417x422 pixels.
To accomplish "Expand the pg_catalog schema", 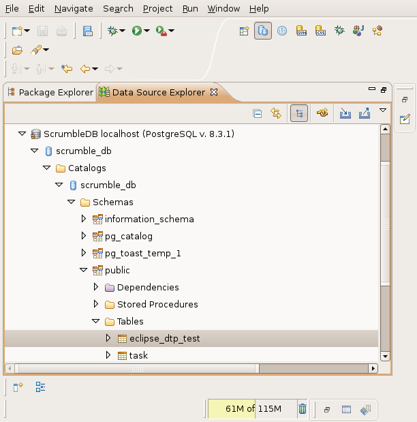I will [84, 236].
